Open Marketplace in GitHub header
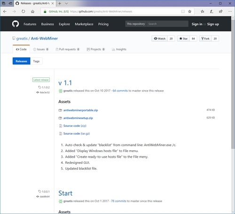 pos(84,24)
